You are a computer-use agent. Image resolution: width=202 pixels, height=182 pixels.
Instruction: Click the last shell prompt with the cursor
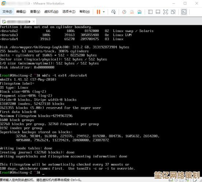(x=22, y=173)
